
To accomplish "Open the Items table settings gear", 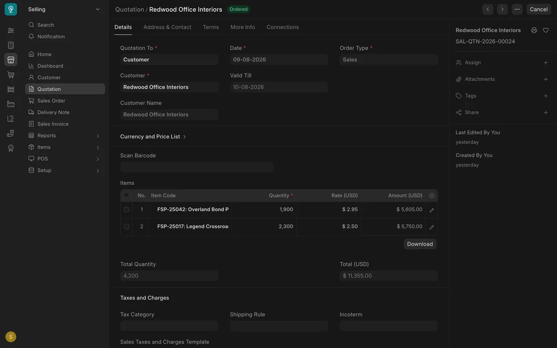I will click(432, 196).
